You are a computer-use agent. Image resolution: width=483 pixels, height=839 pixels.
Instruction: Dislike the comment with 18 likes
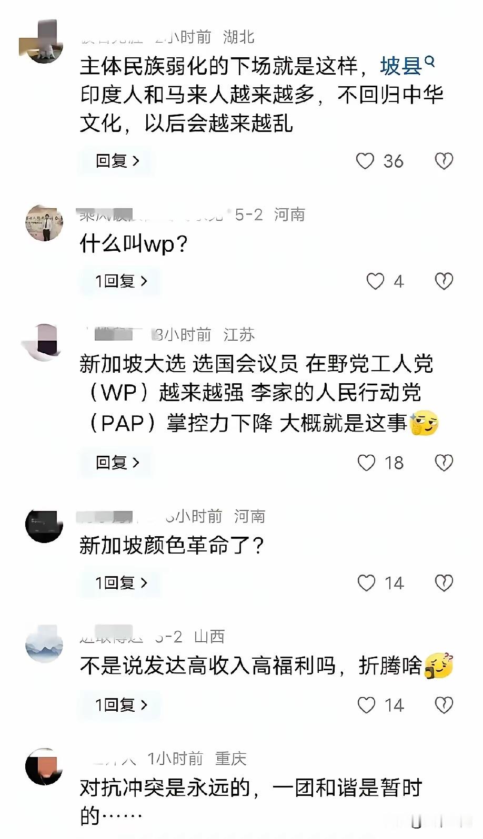click(444, 463)
